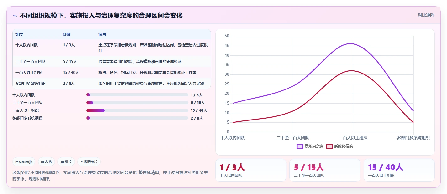Click the 维度 column header
Screen dimensions: 447x194
coord(19,34)
